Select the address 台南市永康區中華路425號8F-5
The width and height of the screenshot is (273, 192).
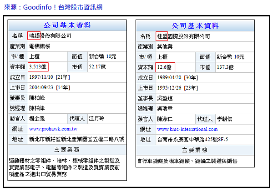click(192, 140)
